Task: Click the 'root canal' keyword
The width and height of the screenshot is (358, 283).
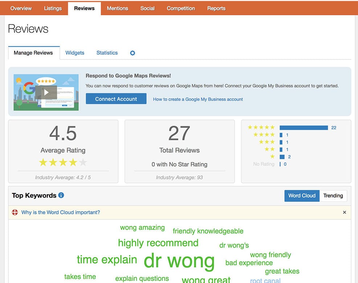Action: 265,280
